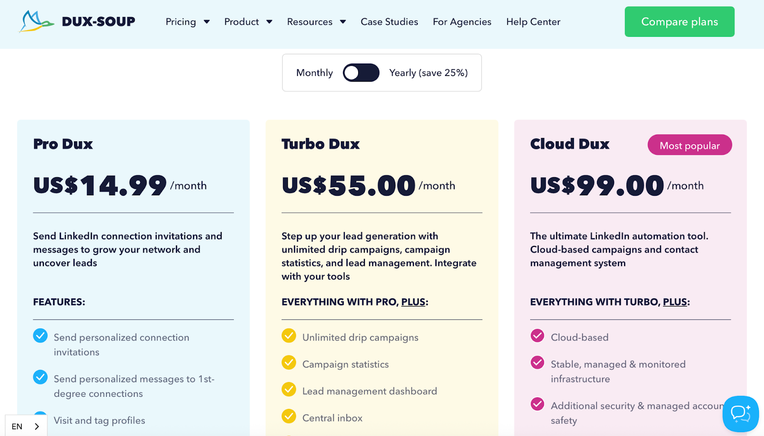Click checkmark beside Additional security feature
The height and width of the screenshot is (436, 764).
coord(538,404)
